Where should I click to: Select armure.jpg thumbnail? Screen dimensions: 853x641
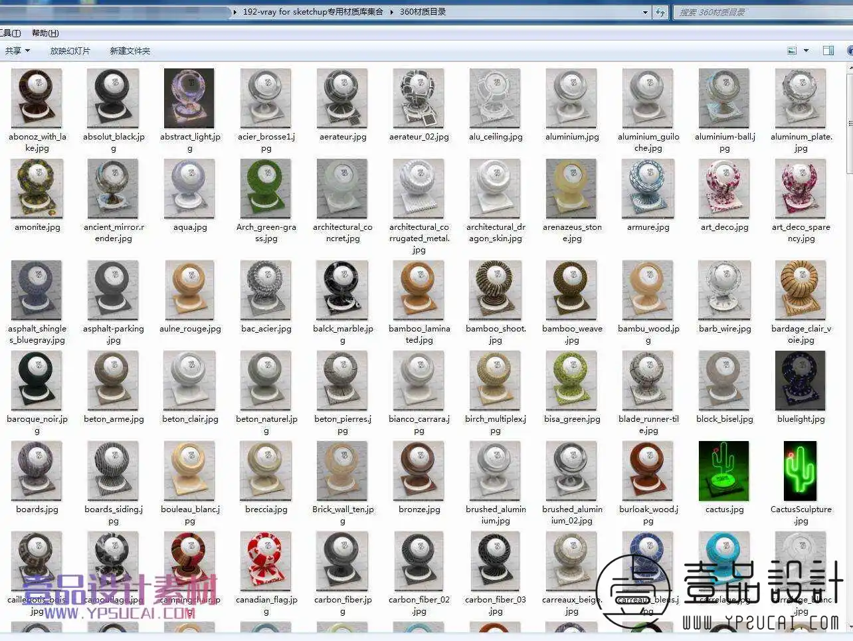tap(648, 189)
